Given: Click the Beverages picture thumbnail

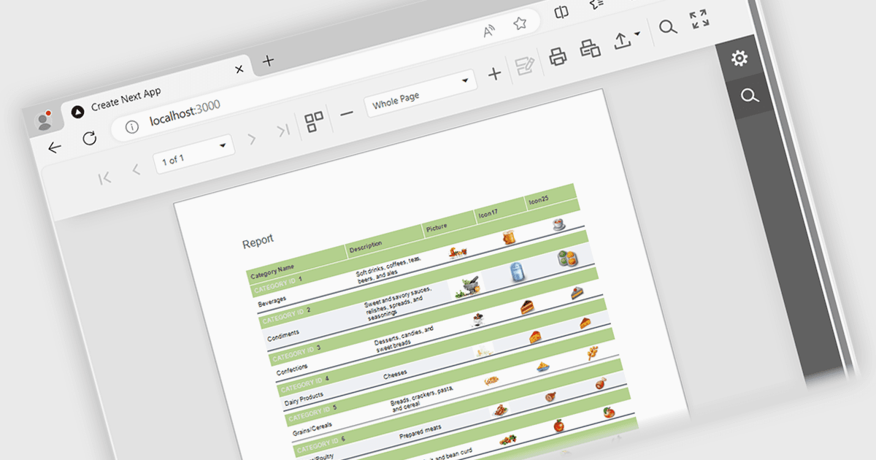Looking at the screenshot, I should click(x=458, y=253).
